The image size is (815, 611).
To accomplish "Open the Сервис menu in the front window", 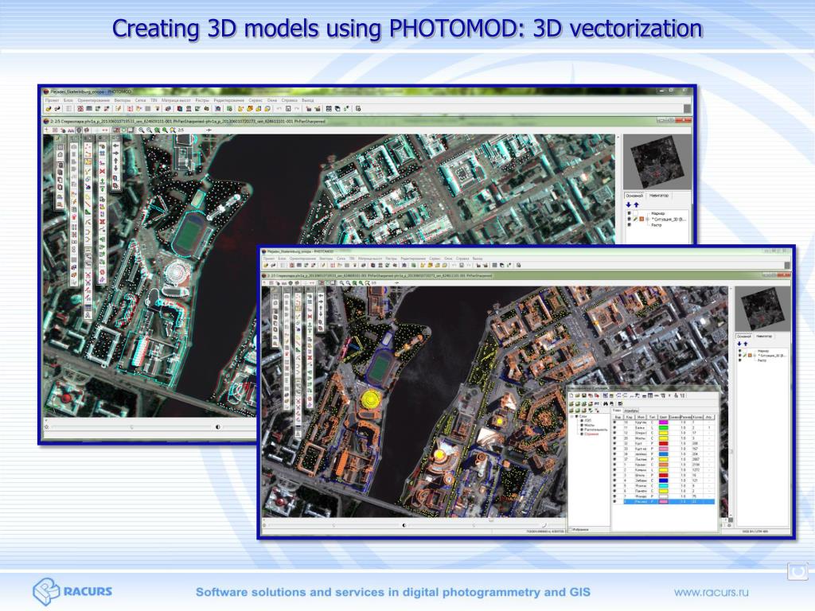I will click(x=435, y=259).
